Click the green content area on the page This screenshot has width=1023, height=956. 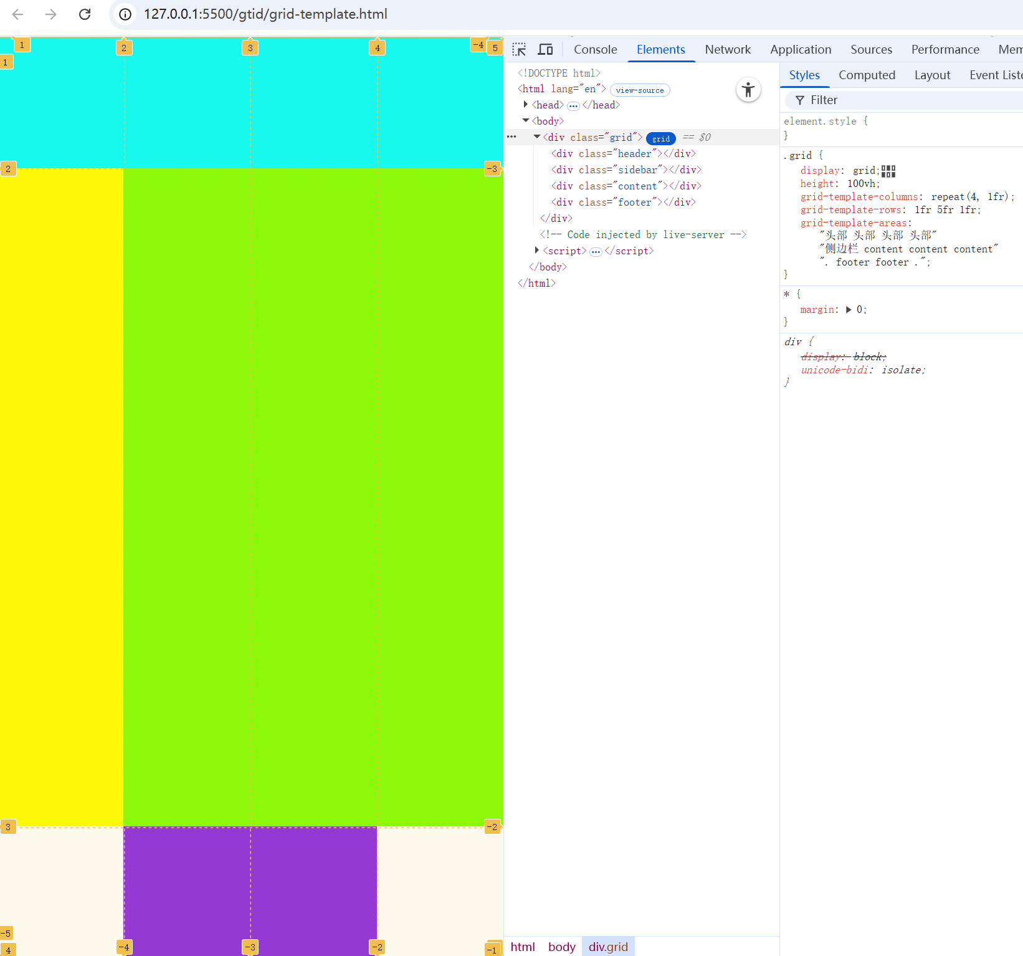pos(313,497)
